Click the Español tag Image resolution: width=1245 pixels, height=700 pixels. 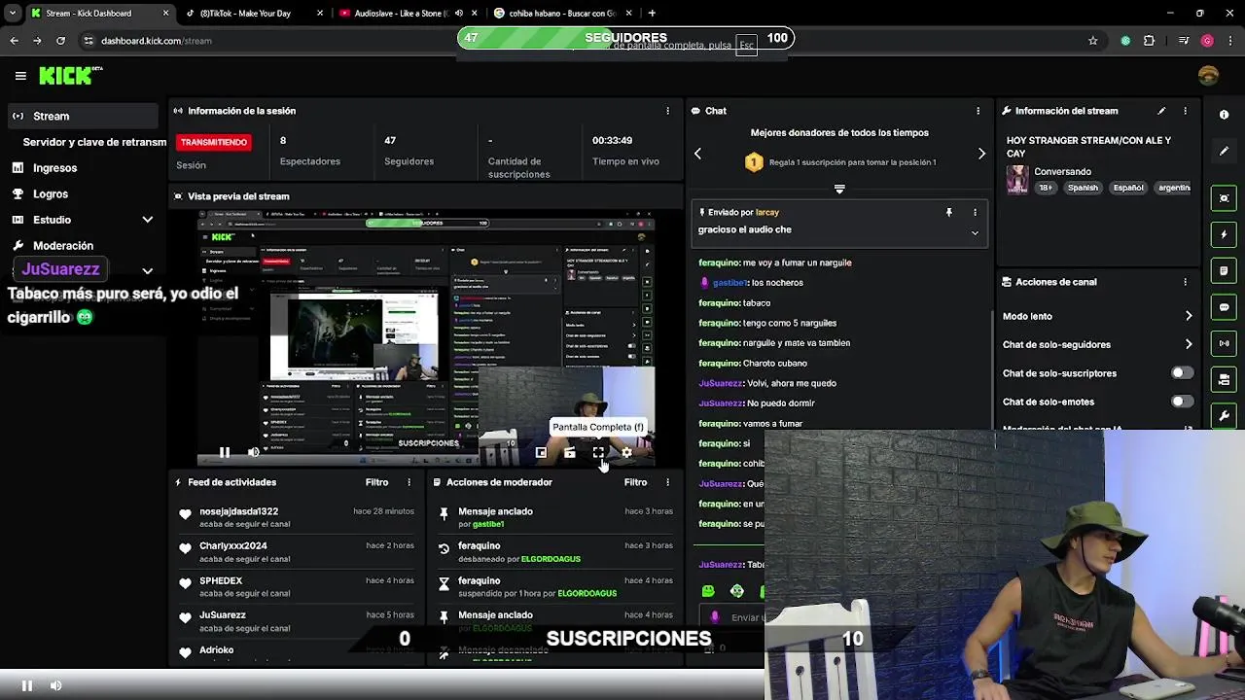coord(1128,188)
